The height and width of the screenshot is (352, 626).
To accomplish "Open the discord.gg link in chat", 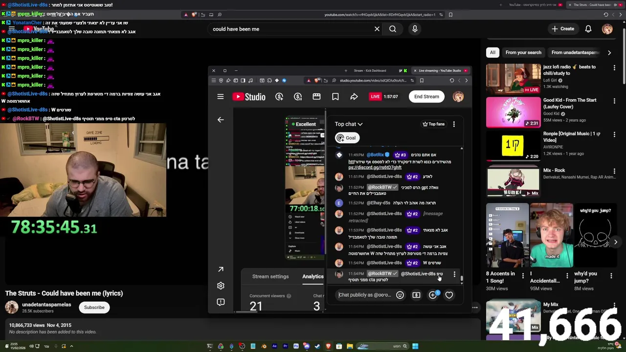I will point(375,167).
